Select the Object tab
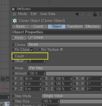The width and height of the screenshot is (102, 106). tap(57, 26)
